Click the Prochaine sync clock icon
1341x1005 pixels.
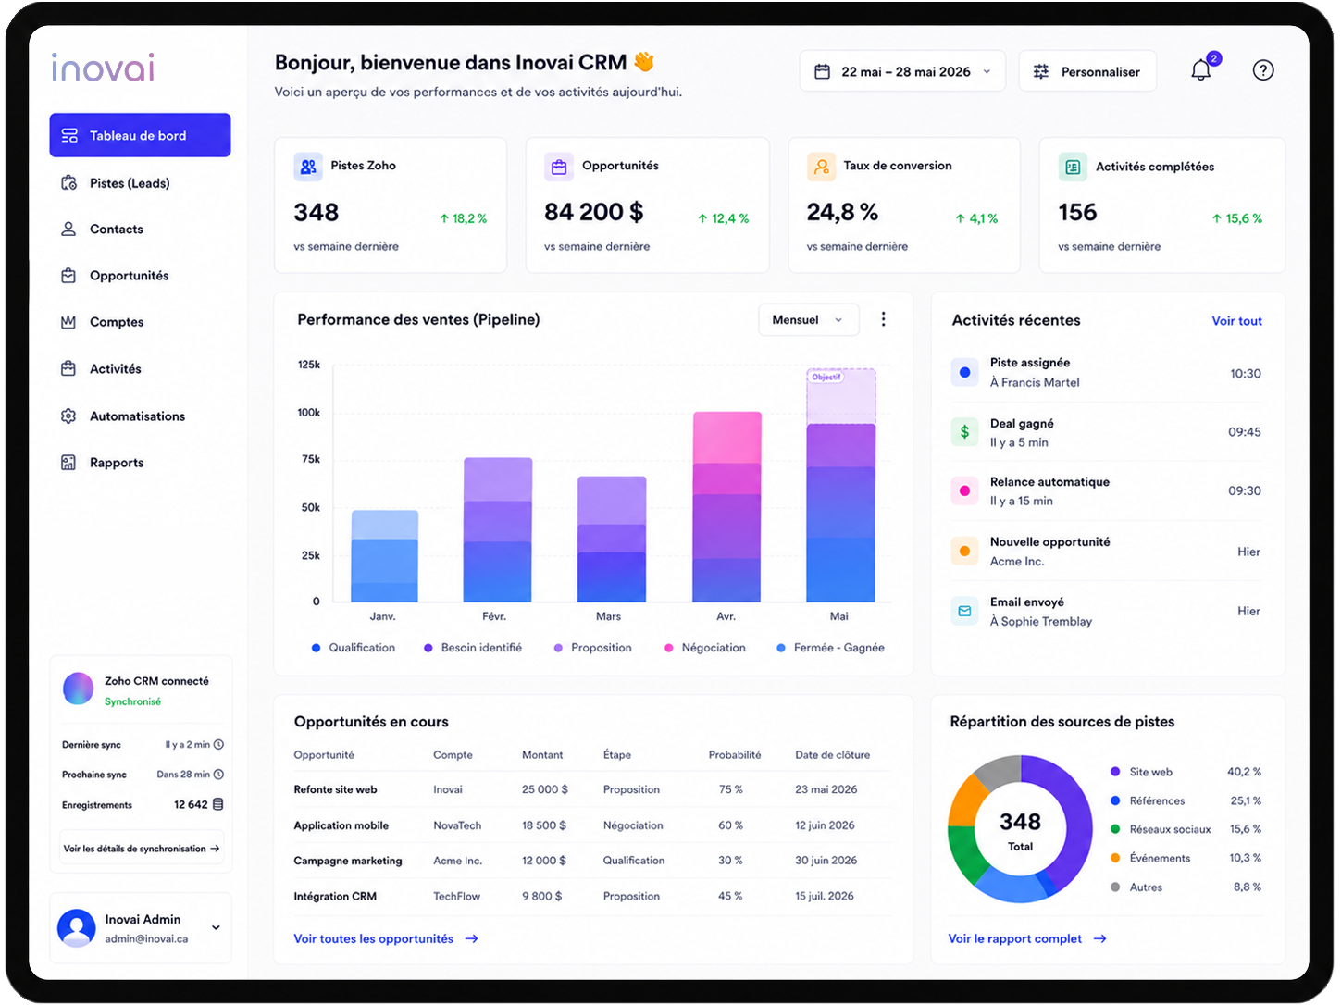(x=218, y=774)
